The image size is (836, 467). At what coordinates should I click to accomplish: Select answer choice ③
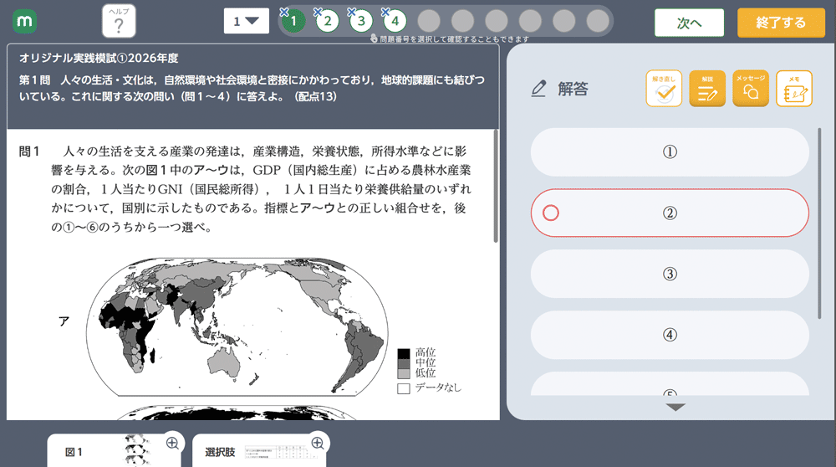670,274
